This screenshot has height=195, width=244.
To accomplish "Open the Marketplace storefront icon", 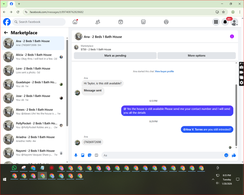I will click(143, 22).
